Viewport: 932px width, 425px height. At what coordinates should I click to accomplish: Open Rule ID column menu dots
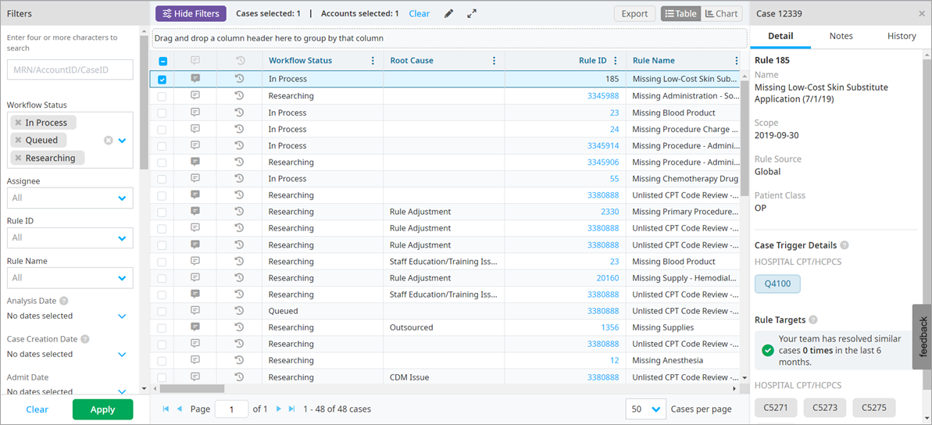(x=615, y=61)
